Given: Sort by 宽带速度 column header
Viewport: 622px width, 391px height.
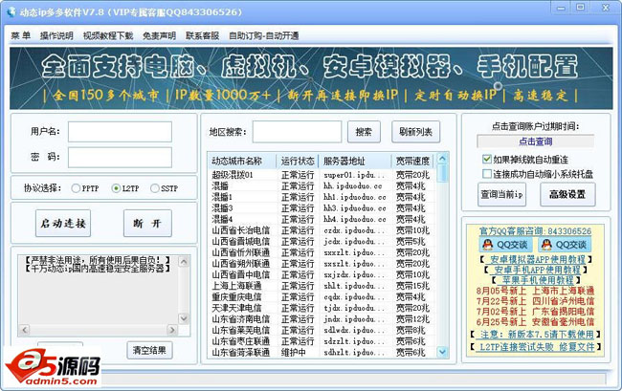Looking at the screenshot, I should (x=413, y=161).
